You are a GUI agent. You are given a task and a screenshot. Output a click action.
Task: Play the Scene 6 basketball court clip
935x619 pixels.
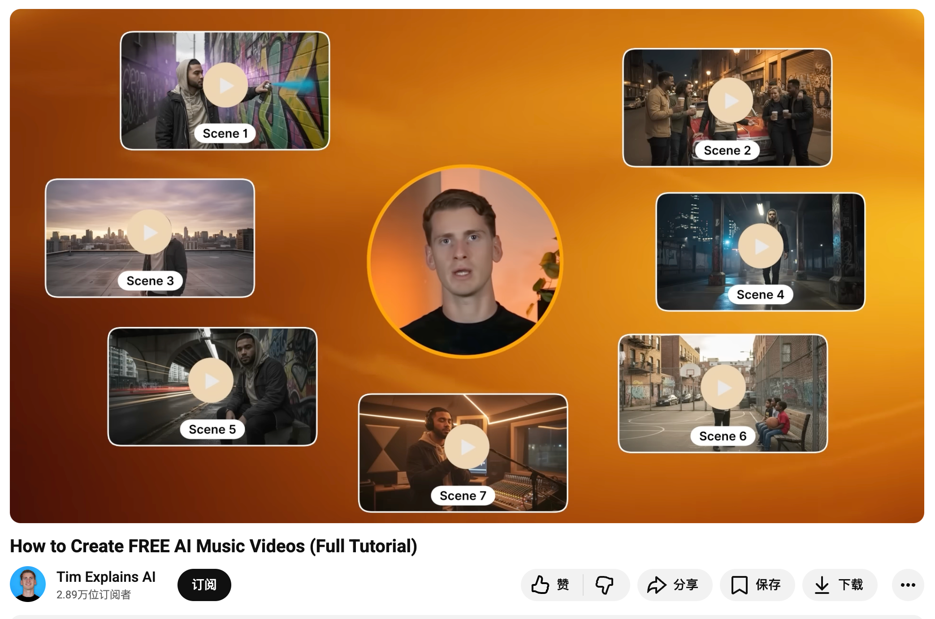723,387
